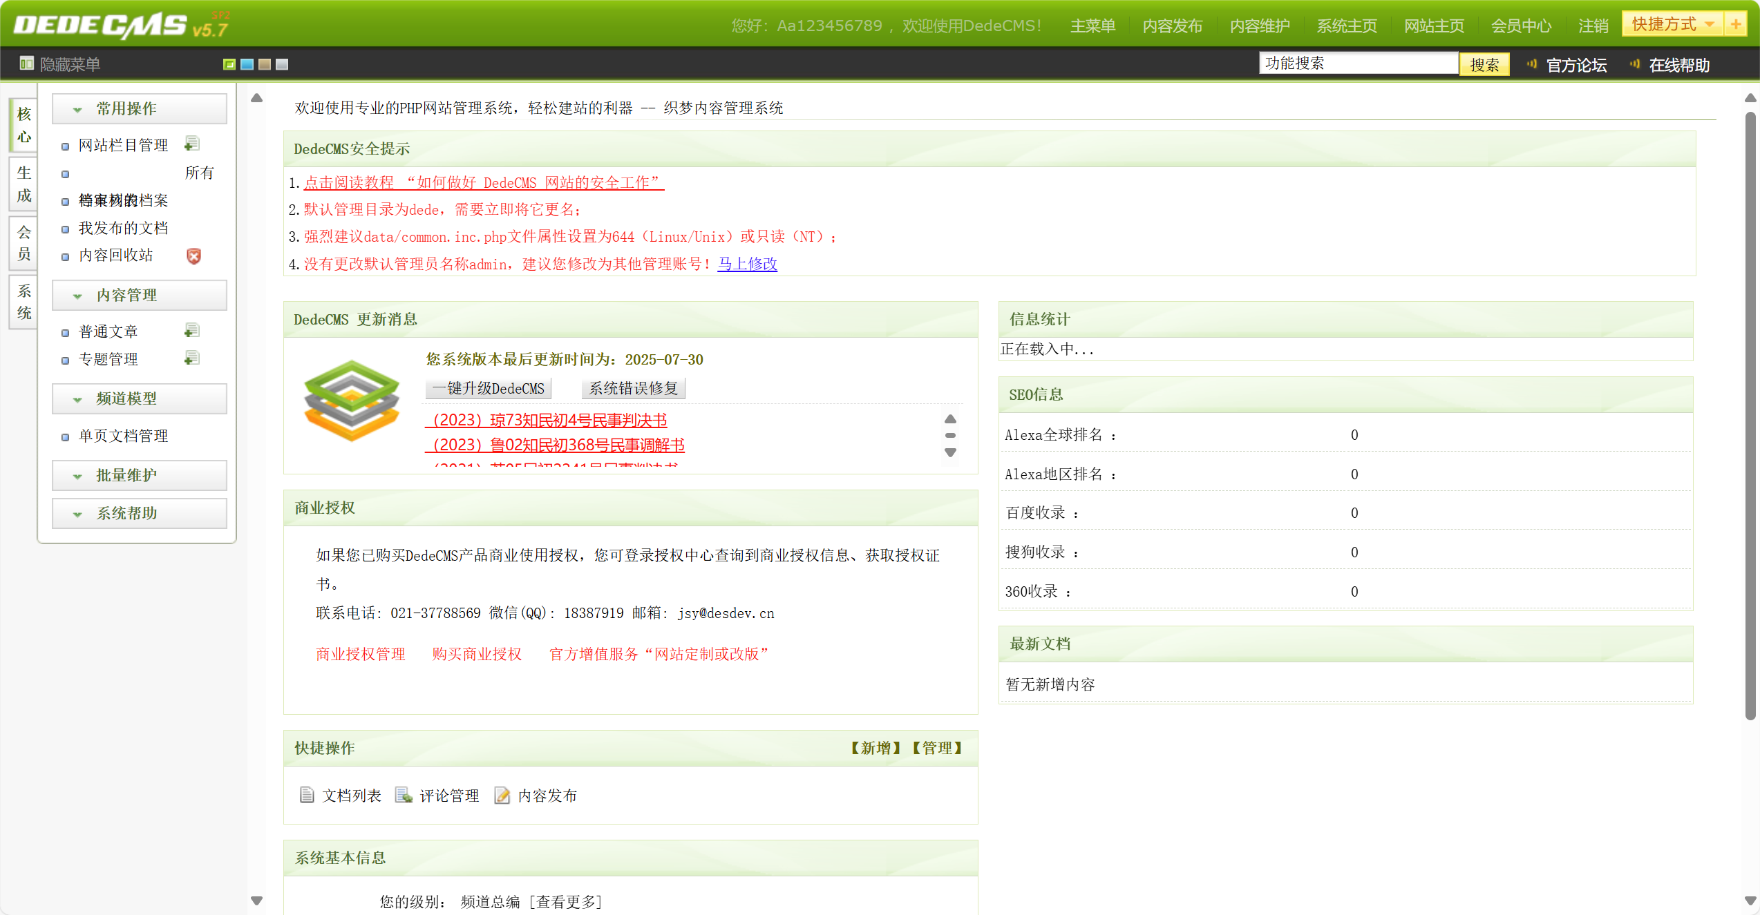Screen dimensions: 1760x915
Task: Click the 功能搜索 input field
Action: (1358, 64)
